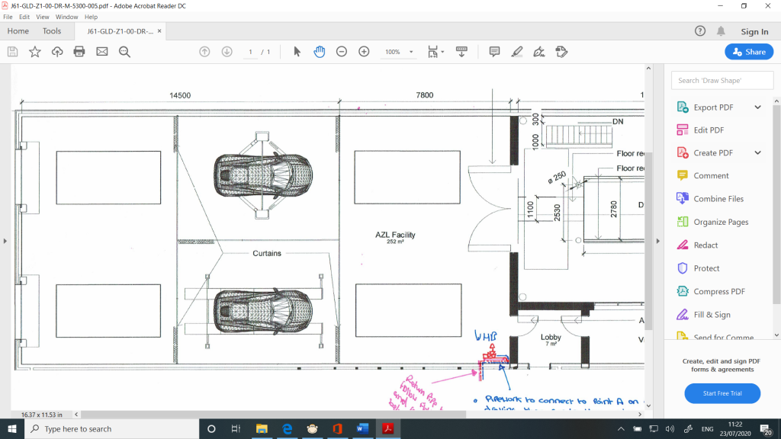Choose the selection arrow tool
The height and width of the screenshot is (439, 781).
(x=297, y=52)
